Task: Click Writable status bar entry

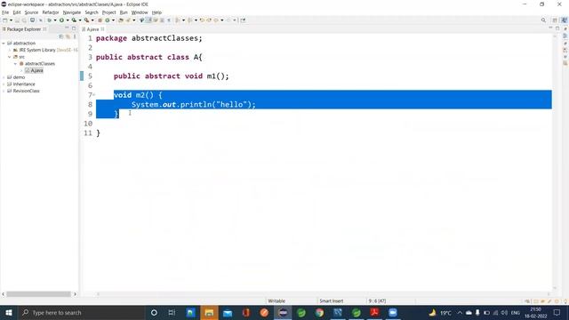Action: pos(276,300)
